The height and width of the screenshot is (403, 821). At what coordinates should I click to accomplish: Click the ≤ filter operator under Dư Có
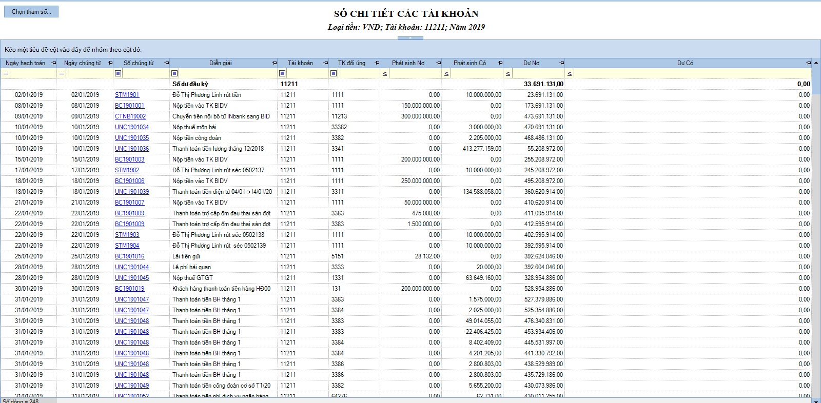[570, 73]
